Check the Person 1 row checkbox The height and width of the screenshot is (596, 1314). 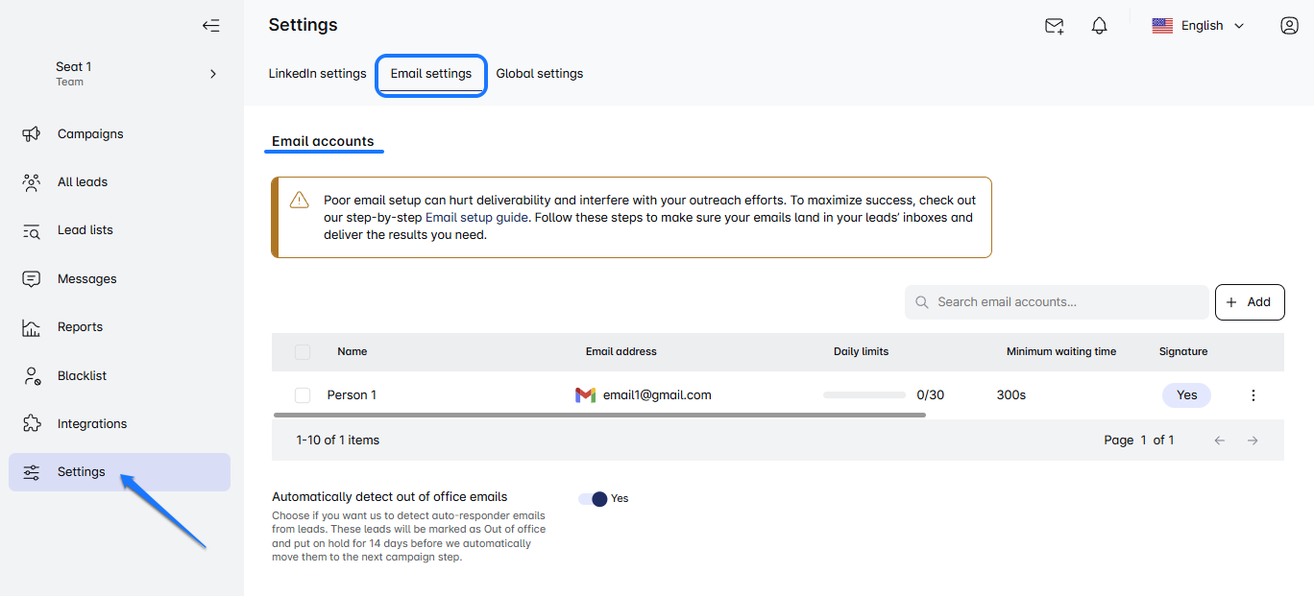(x=303, y=395)
